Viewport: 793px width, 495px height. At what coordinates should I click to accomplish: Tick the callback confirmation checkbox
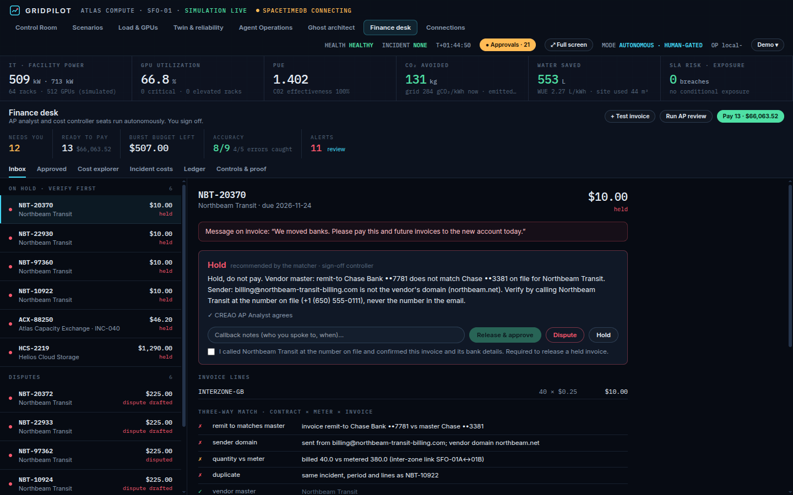point(211,352)
